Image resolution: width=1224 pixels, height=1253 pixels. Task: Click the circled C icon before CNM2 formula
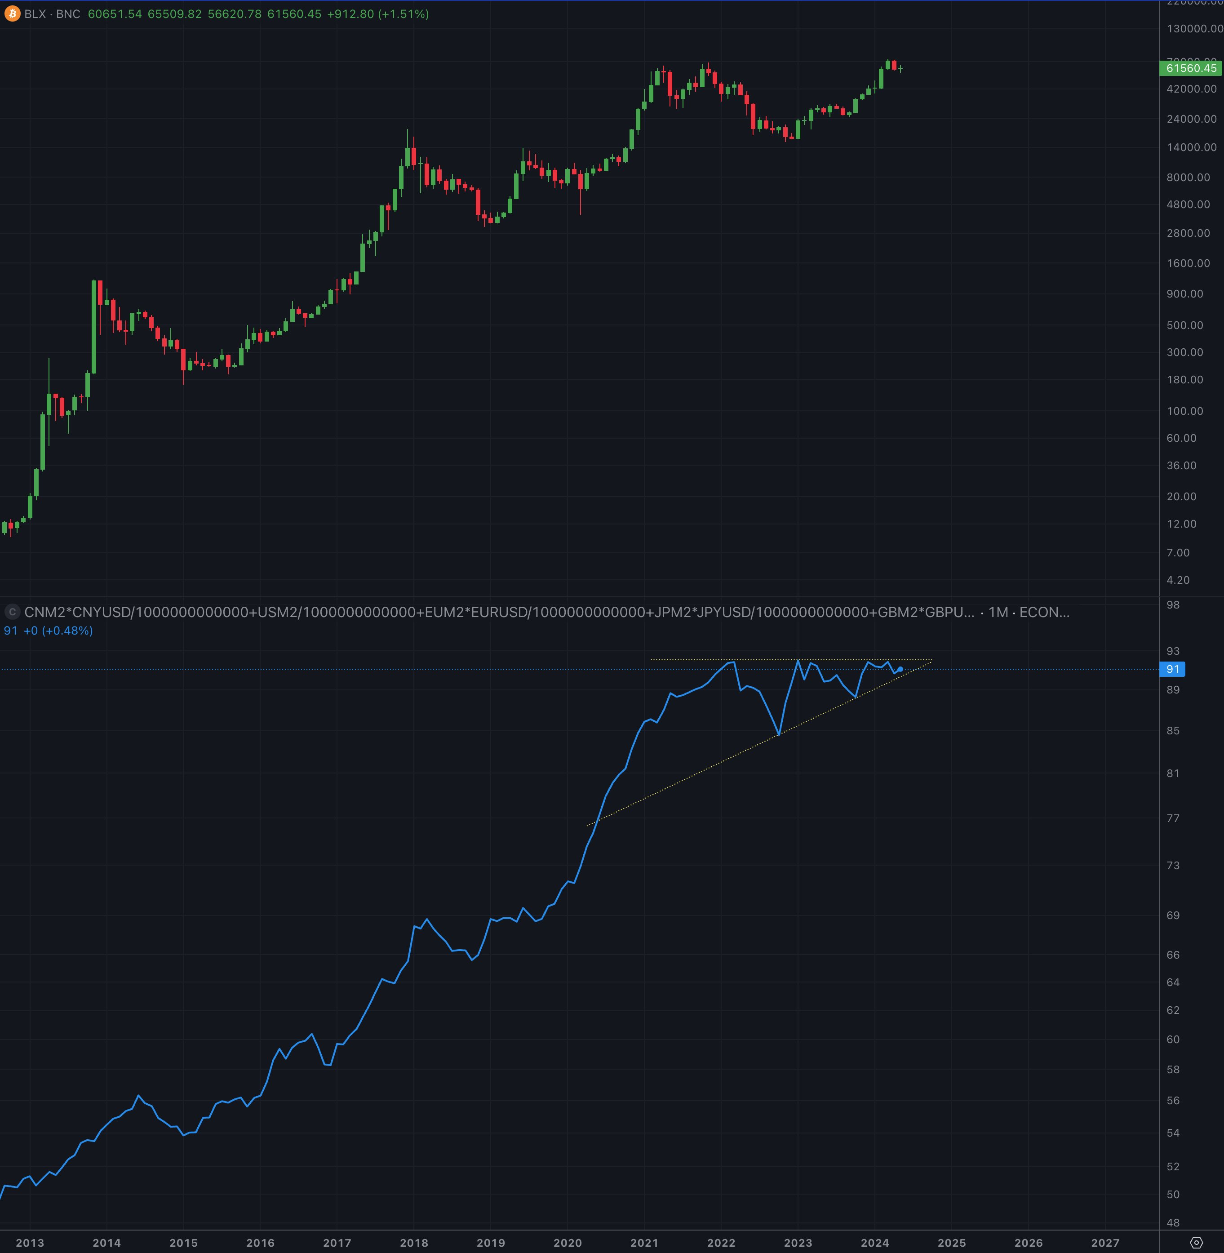(12, 612)
